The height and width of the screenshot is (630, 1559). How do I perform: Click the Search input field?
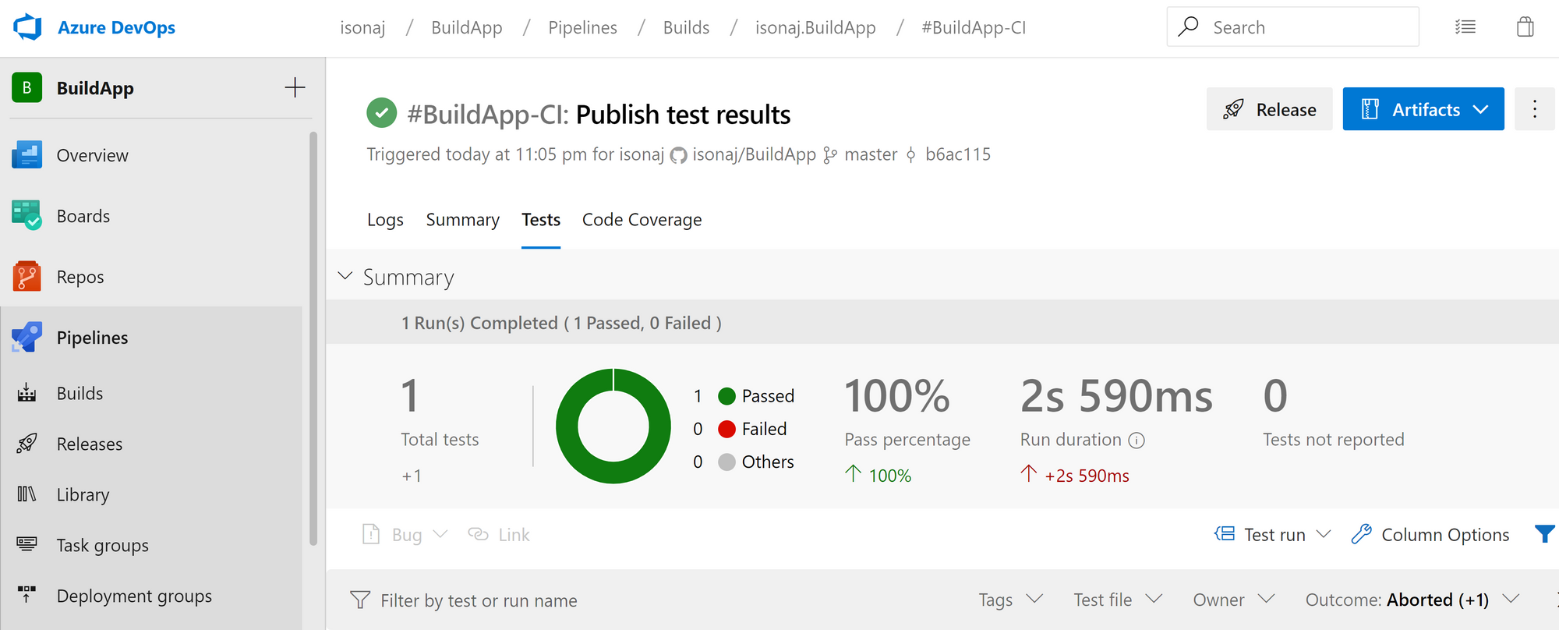click(x=1292, y=27)
